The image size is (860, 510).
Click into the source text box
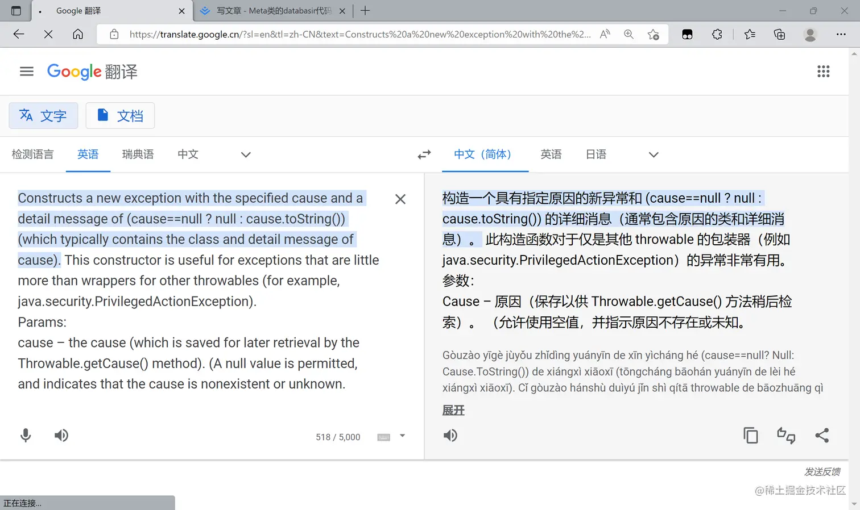pos(199,291)
